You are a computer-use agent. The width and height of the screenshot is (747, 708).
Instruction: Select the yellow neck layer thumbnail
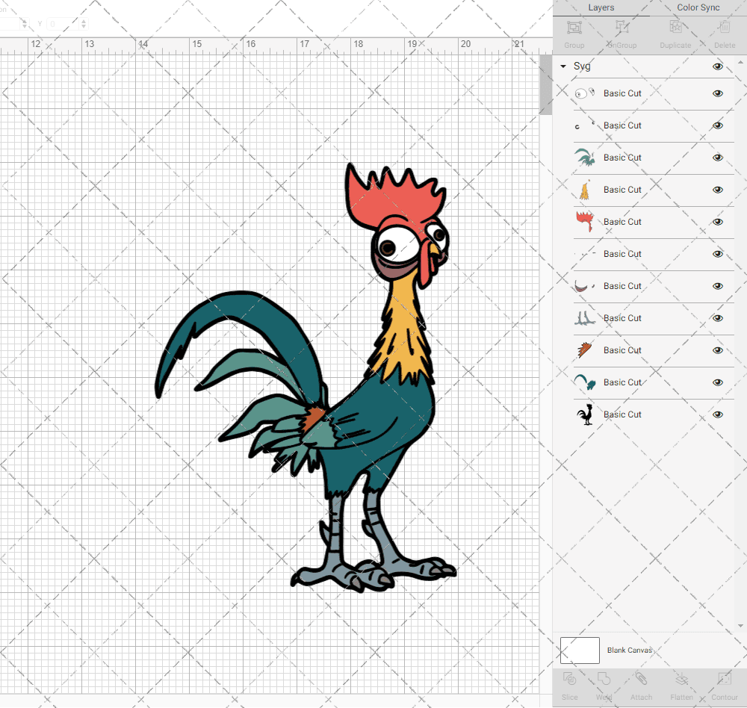[585, 190]
